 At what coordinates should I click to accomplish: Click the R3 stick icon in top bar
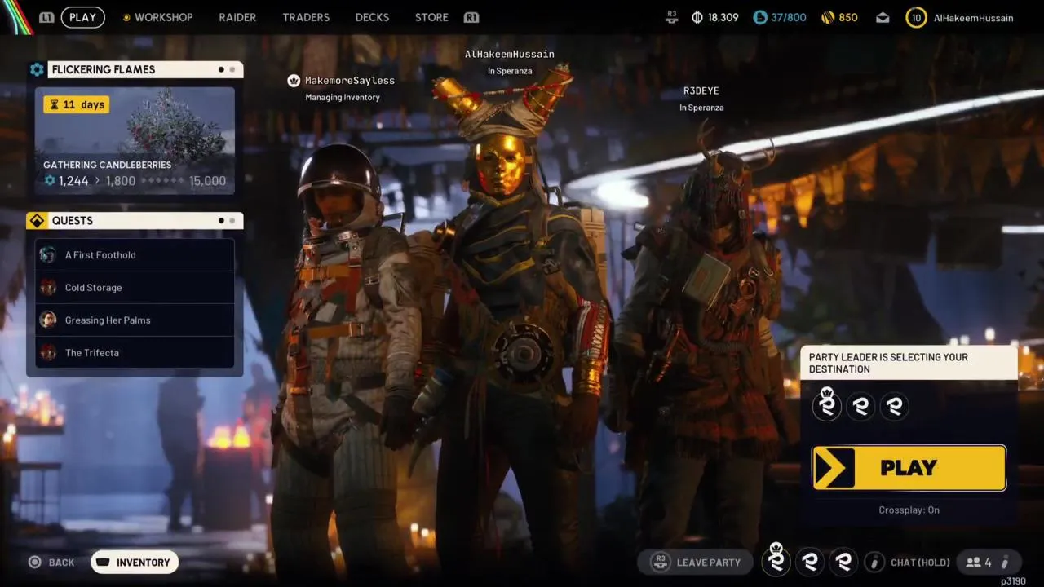(672, 17)
